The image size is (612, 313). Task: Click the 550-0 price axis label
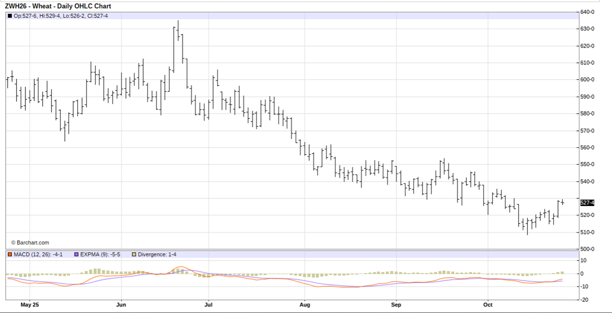click(588, 165)
